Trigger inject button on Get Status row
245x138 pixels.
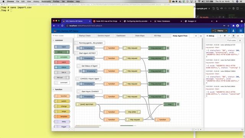click(80, 71)
